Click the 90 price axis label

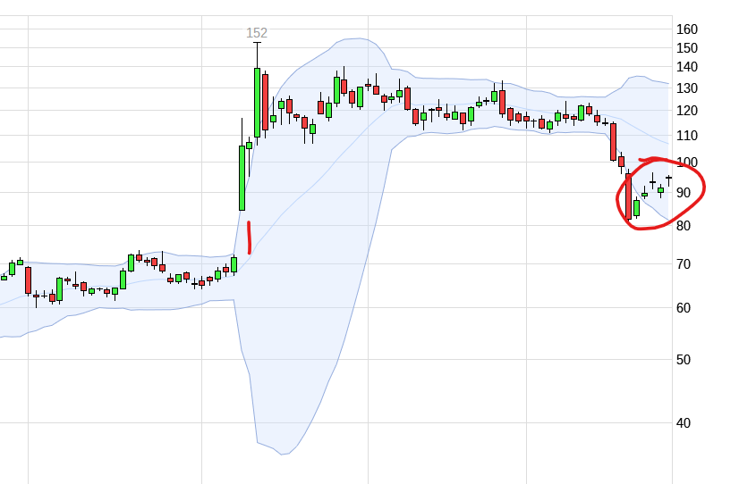coord(684,193)
